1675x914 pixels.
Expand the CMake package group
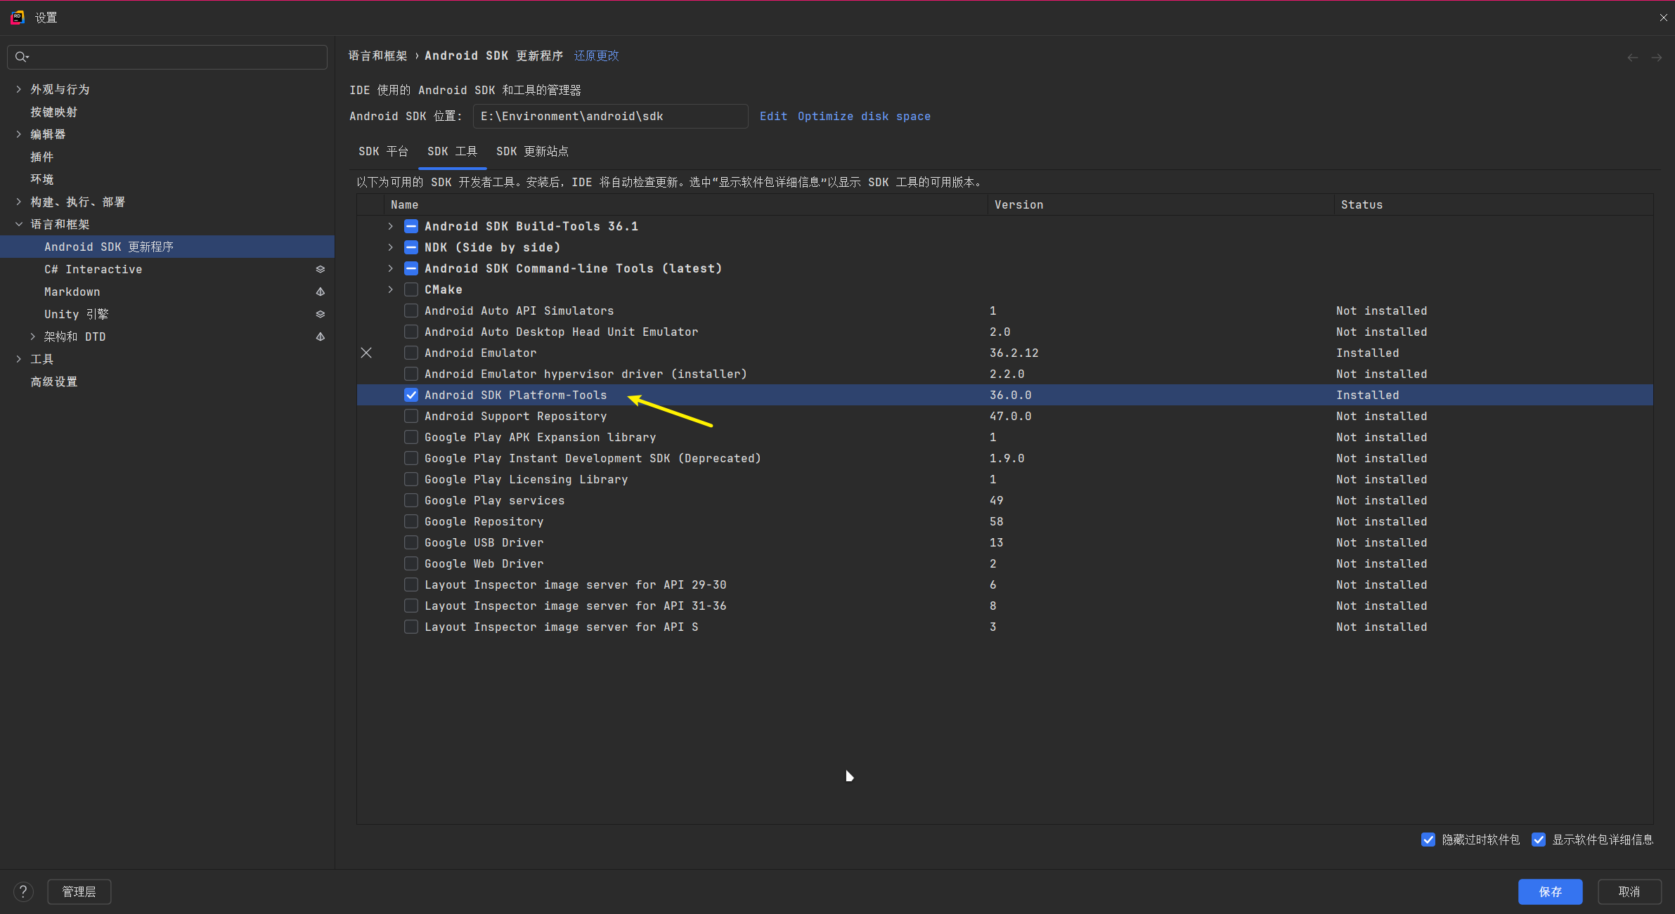391,289
